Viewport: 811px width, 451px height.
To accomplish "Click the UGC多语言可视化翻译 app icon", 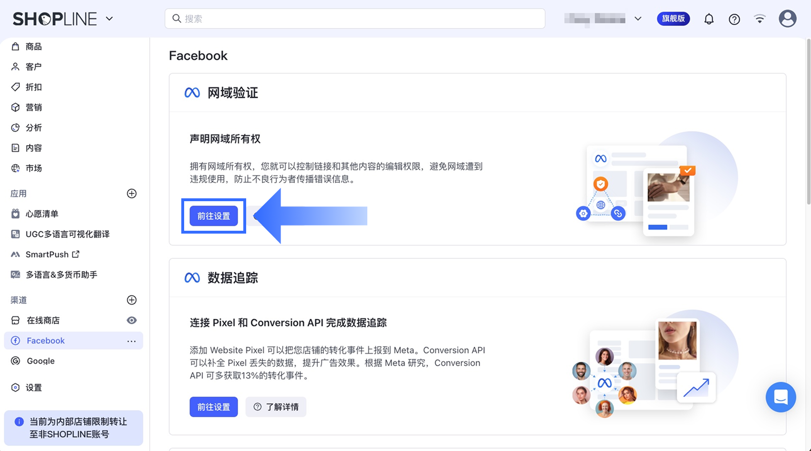I will [16, 234].
